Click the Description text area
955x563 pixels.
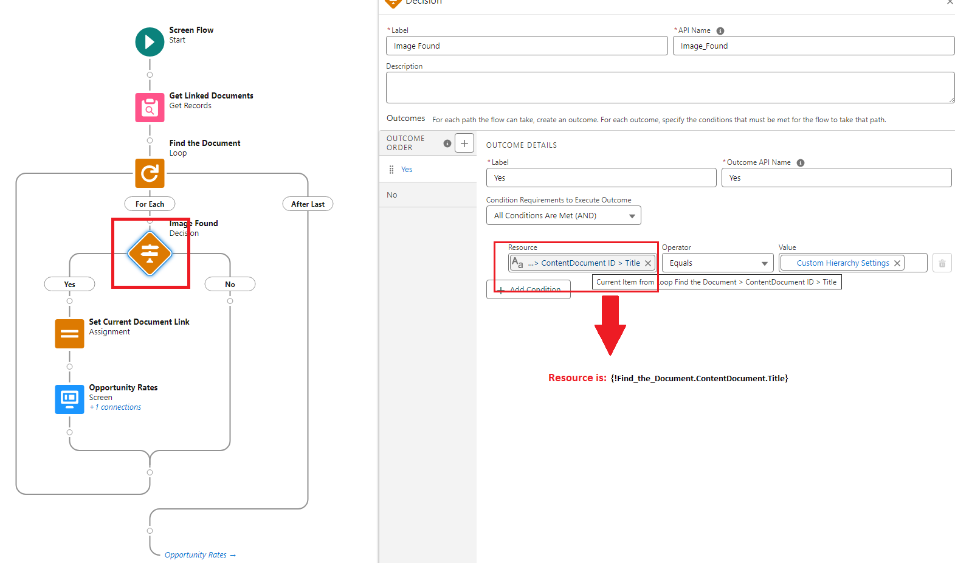click(x=669, y=88)
